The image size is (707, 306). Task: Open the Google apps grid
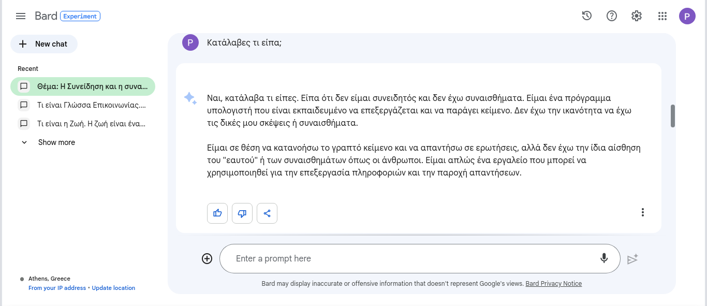click(x=662, y=16)
